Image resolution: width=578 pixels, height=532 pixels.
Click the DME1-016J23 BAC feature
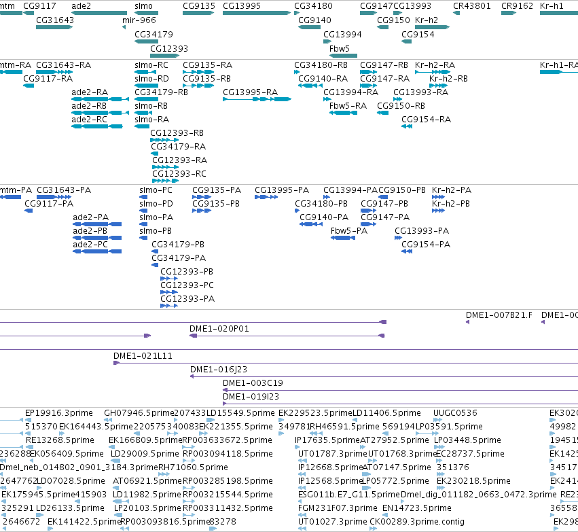click(x=384, y=376)
